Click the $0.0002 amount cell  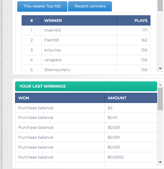[131, 157]
